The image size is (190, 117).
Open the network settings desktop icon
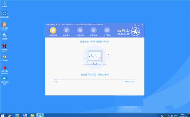coord(4,15)
